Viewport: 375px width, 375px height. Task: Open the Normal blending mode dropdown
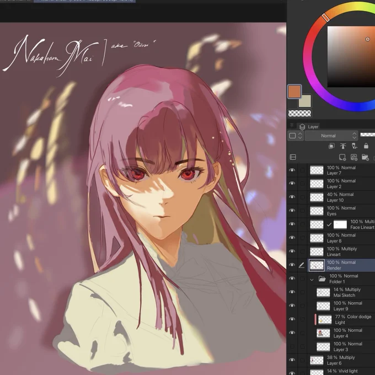point(331,136)
